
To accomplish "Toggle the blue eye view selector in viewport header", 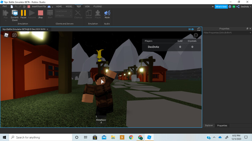I will coord(191,29).
